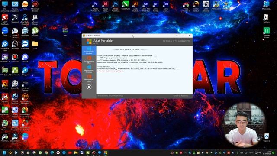Open Adobe Photoshop desktop shortcut
Image resolution: width=277 pixels, height=156 pixels.
tap(116, 6)
